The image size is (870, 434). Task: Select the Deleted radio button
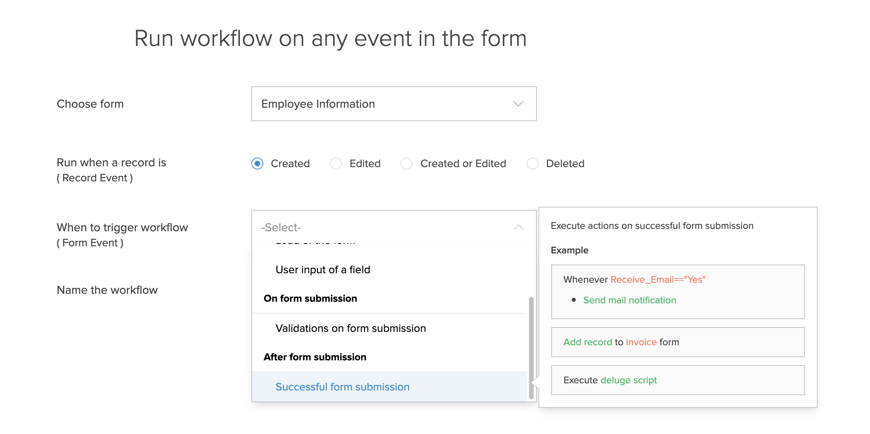[x=532, y=164]
